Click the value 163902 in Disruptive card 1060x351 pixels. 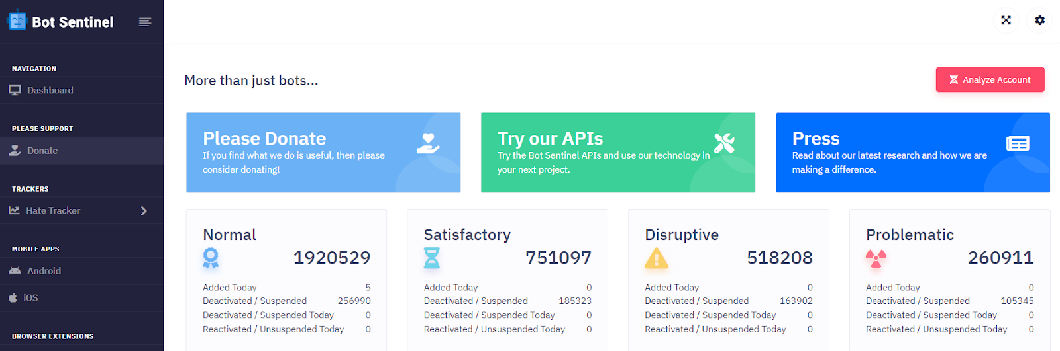796,301
